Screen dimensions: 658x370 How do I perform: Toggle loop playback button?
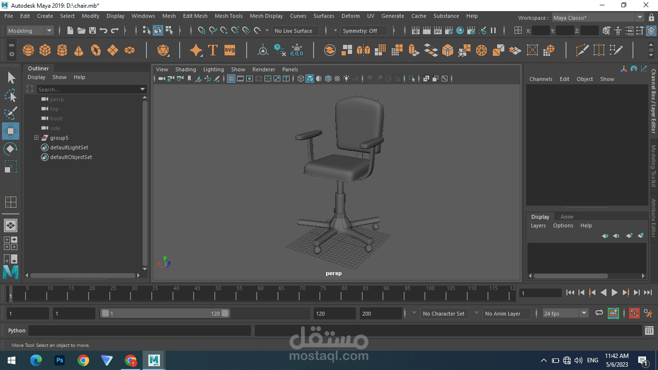pyautogui.click(x=599, y=313)
